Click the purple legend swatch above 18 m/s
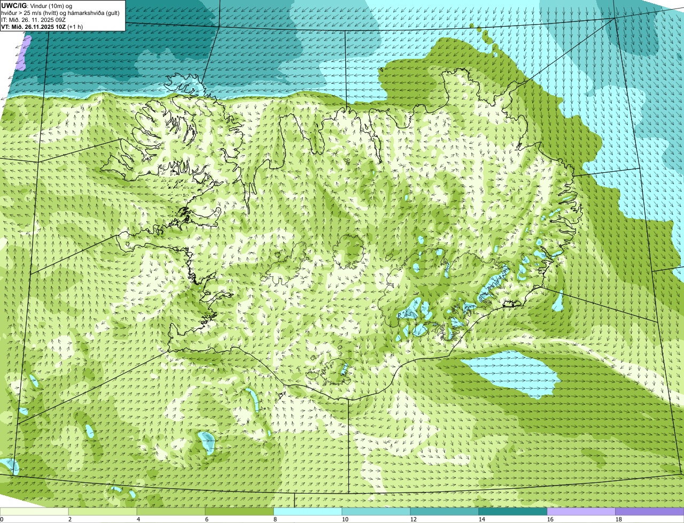The height and width of the screenshot is (523, 684). [650, 512]
